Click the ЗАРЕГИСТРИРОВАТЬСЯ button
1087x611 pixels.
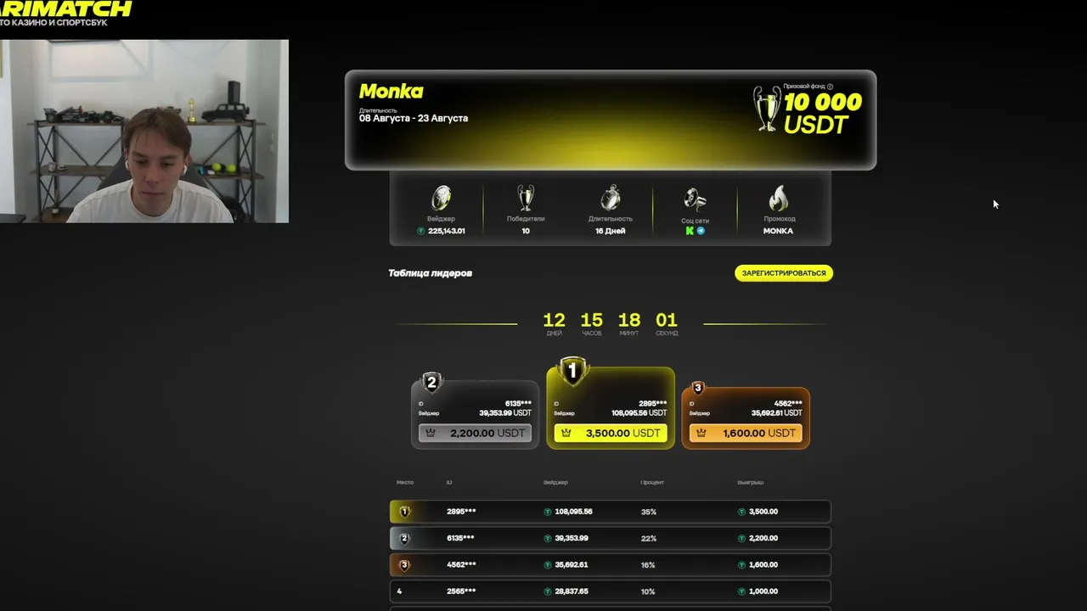point(784,273)
